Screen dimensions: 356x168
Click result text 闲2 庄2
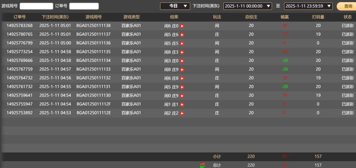[172, 113]
